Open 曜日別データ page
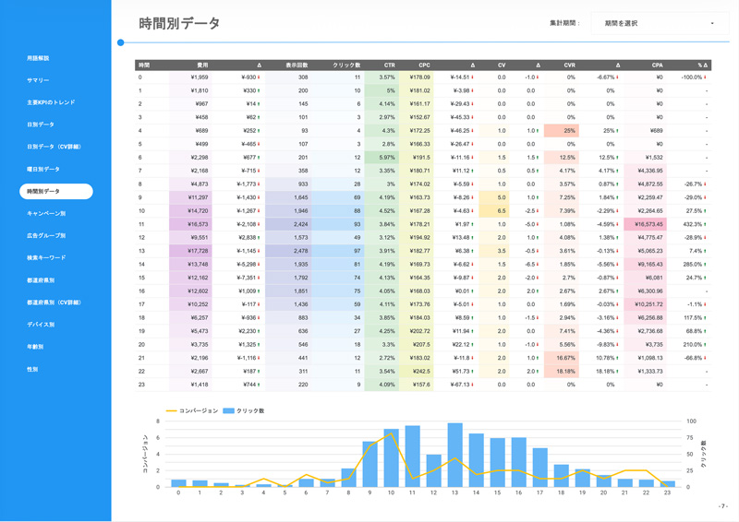739x522 pixels. coord(42,169)
